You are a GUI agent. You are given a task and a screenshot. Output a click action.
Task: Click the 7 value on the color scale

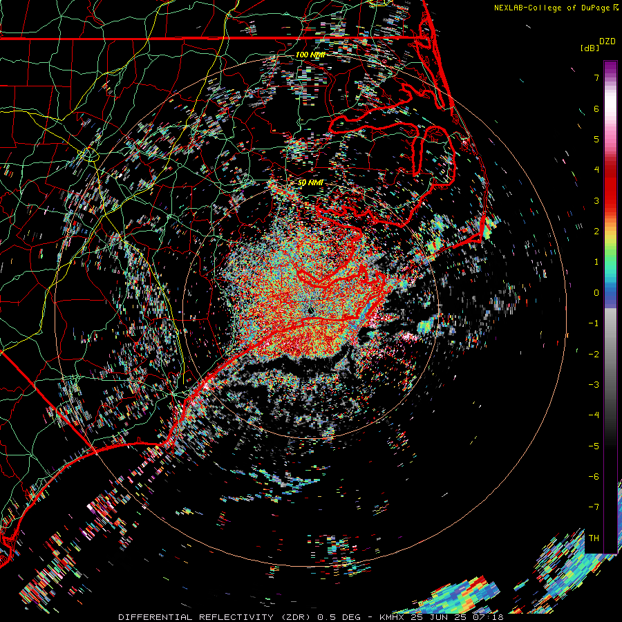[596, 77]
